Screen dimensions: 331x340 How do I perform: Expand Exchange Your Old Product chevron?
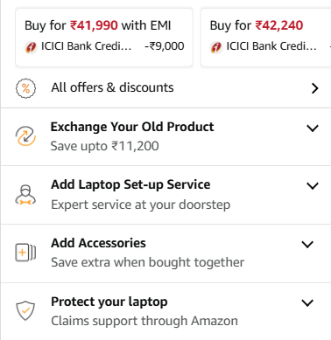tap(313, 128)
